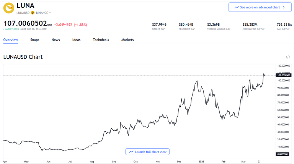The width and height of the screenshot is (294, 164).
Task: Click the $80.454B FD market cap value
Action: pyautogui.click(x=186, y=25)
